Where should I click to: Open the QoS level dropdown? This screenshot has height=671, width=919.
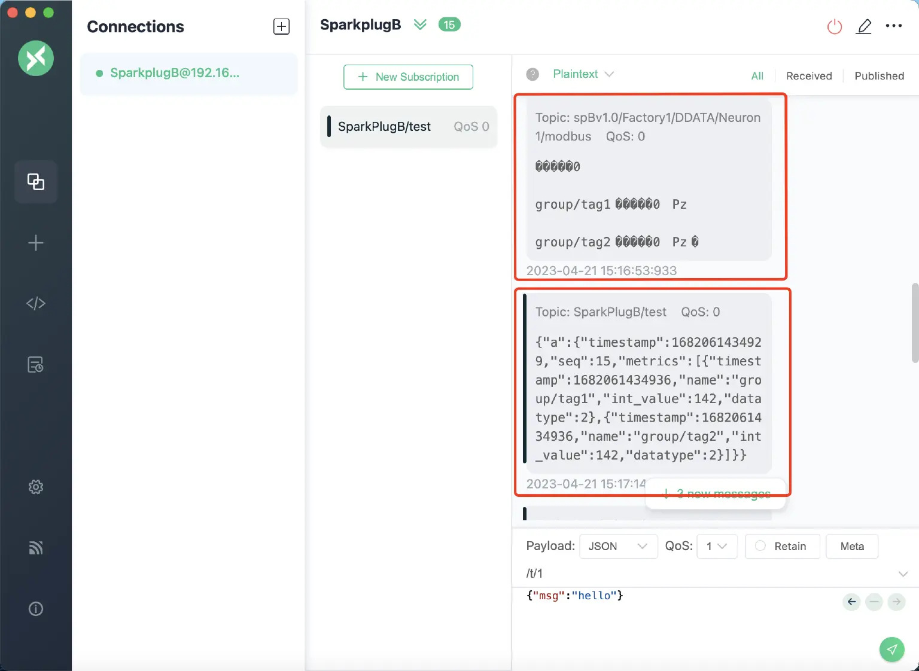716,546
